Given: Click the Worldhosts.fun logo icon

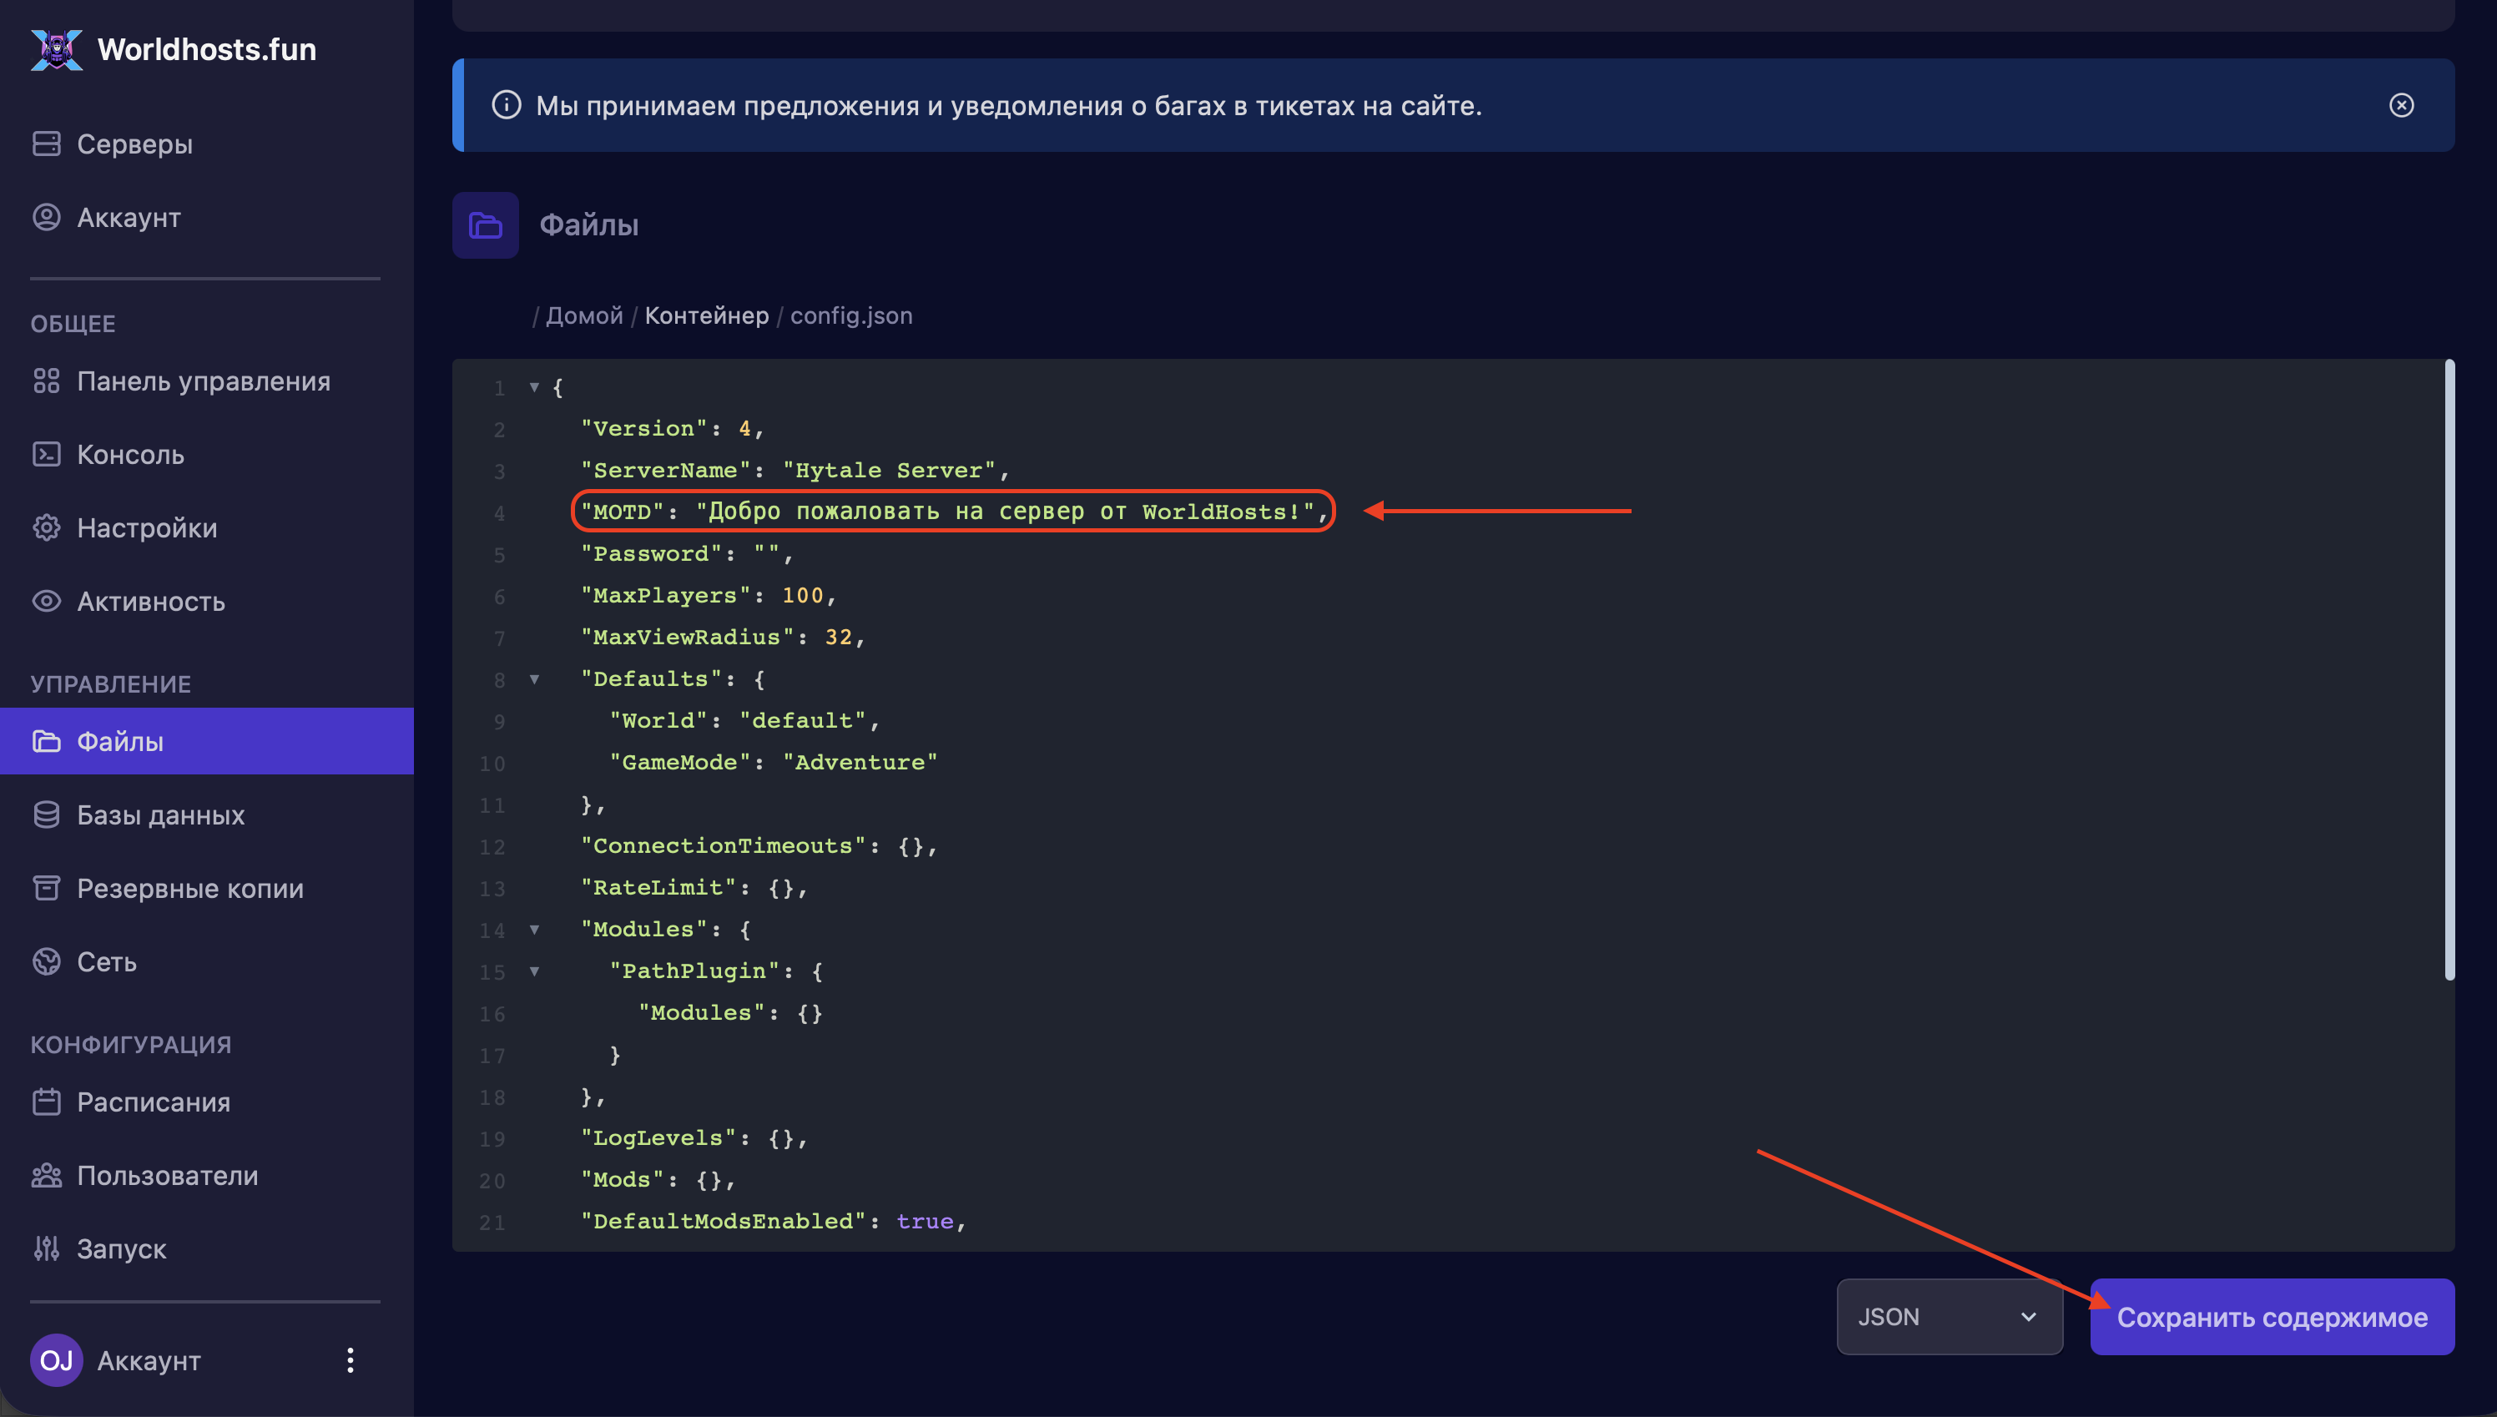Looking at the screenshot, I should 57,48.
